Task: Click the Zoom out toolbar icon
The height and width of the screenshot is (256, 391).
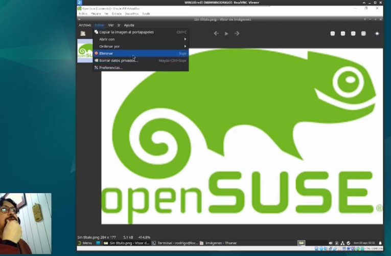Action: 343,33
